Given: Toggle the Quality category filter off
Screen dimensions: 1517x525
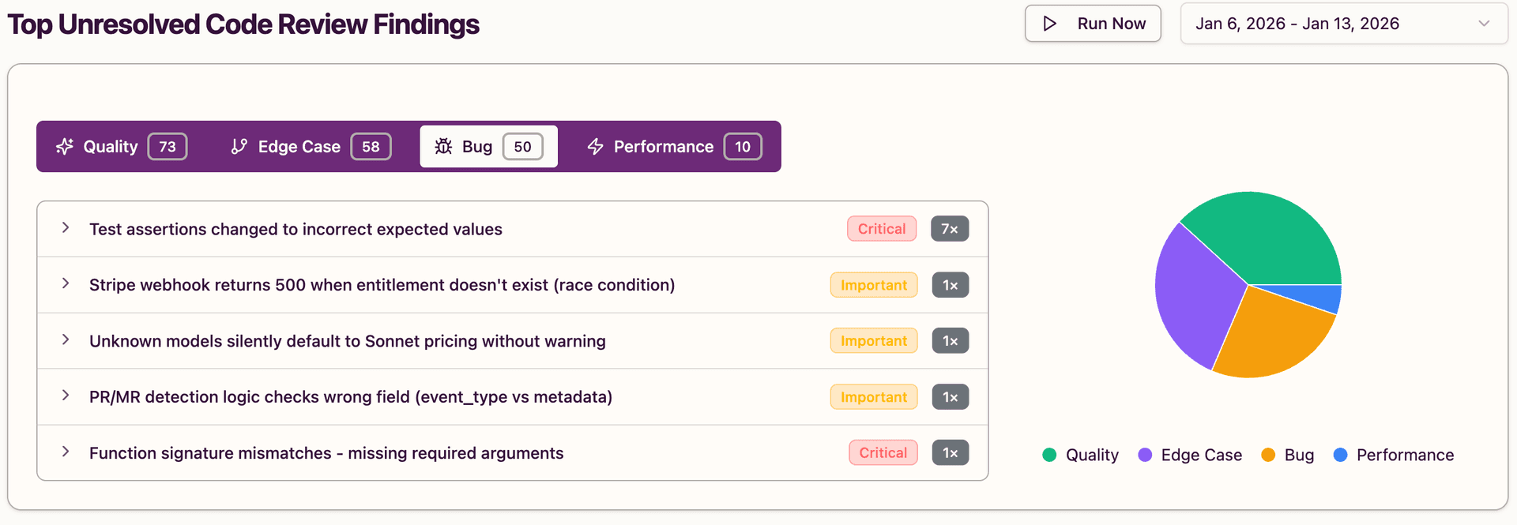Looking at the screenshot, I should point(117,146).
